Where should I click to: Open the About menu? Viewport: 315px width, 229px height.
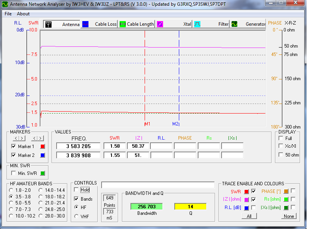[x=23, y=14]
